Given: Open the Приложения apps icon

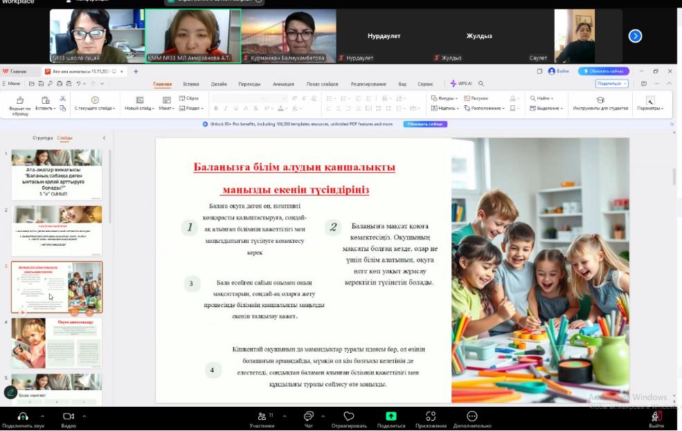Looking at the screenshot, I should point(431,416).
